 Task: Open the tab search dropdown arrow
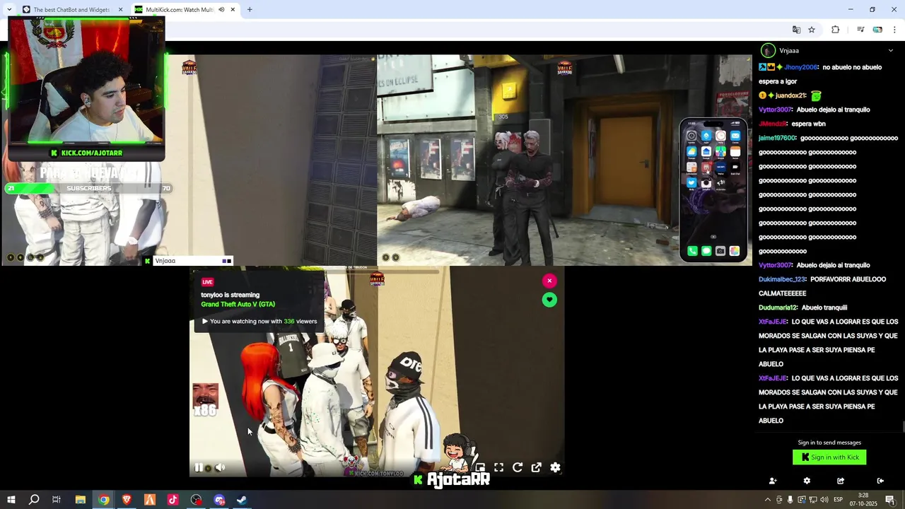(8, 10)
